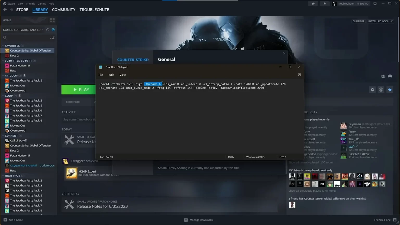Show all recently played friends
This screenshot has height=225, width=400.
(x=311, y=162)
